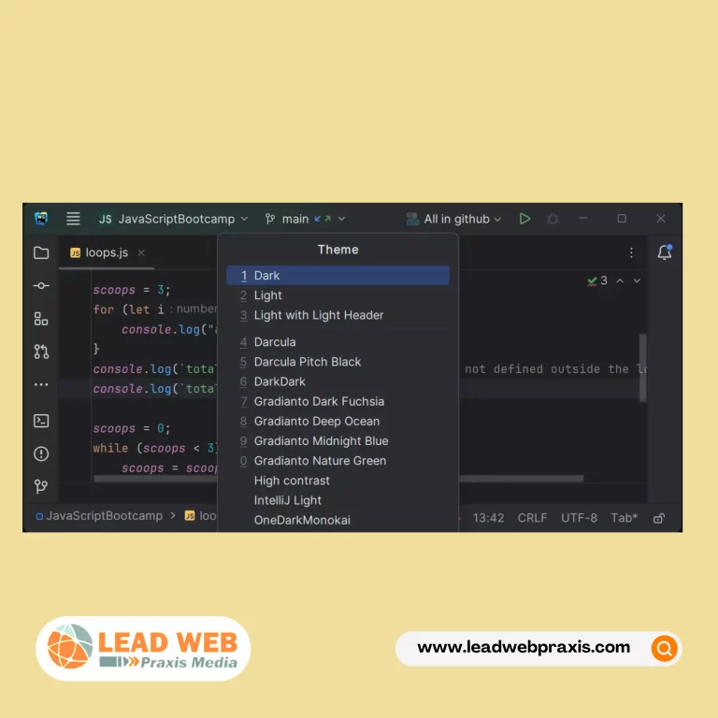Click the JavaScriptBootcamp breadcrumb in status bar
The height and width of the screenshot is (718, 718).
[99, 516]
